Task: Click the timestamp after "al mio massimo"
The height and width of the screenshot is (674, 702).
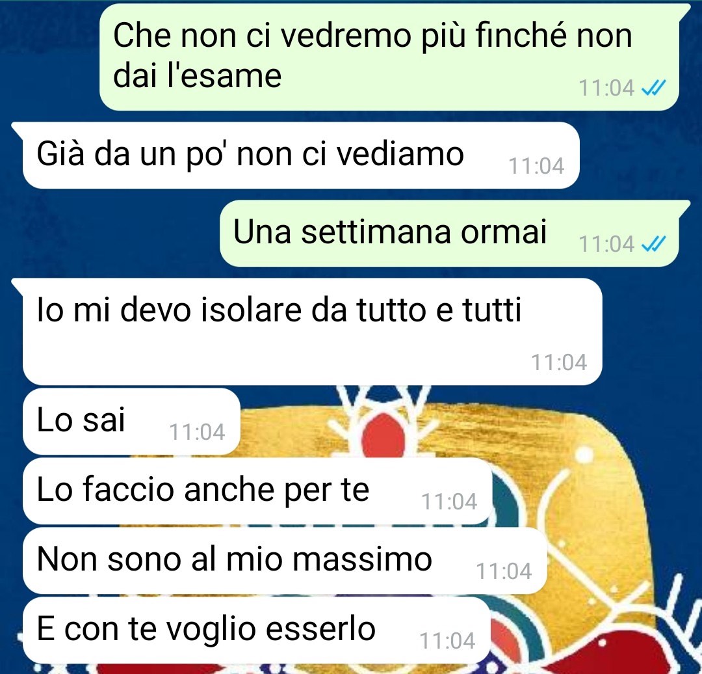Action: pos(504,571)
